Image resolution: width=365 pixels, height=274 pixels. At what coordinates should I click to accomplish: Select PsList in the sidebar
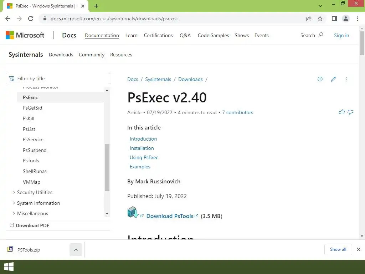(29, 129)
